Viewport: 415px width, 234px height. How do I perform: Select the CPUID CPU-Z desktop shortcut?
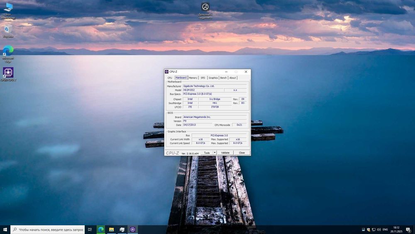click(x=8, y=74)
